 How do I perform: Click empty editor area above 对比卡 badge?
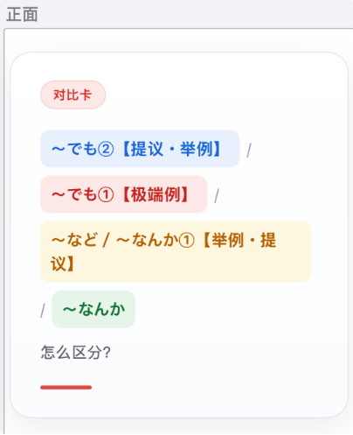(179, 40)
